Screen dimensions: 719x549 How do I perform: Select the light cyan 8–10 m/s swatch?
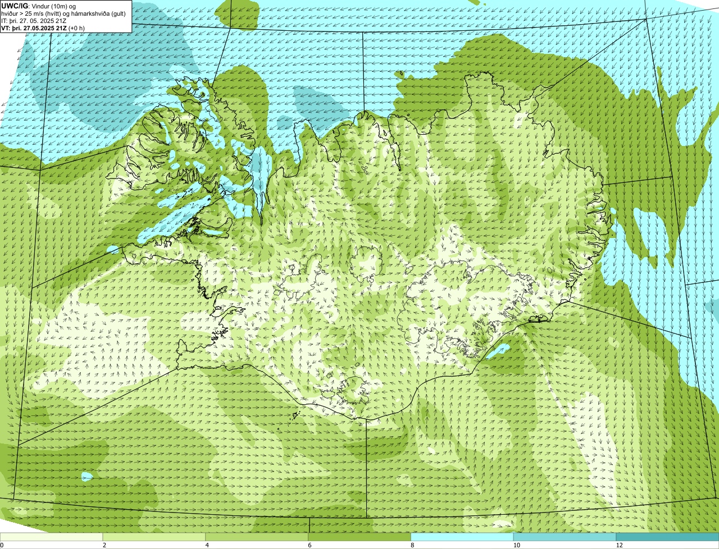[x=462, y=537]
